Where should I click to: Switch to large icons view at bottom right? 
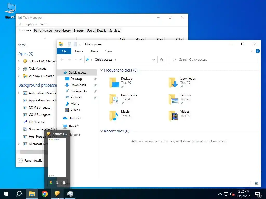coord(257,183)
